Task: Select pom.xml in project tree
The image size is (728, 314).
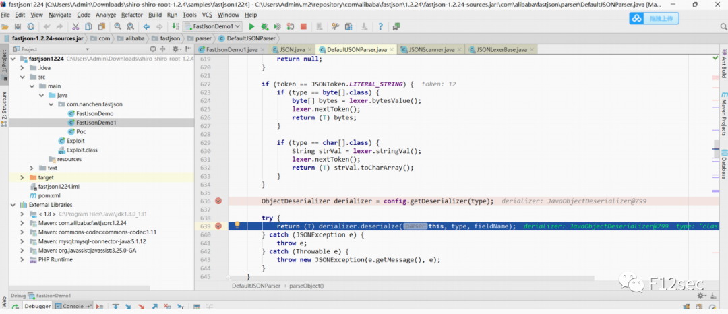Action: click(x=49, y=195)
